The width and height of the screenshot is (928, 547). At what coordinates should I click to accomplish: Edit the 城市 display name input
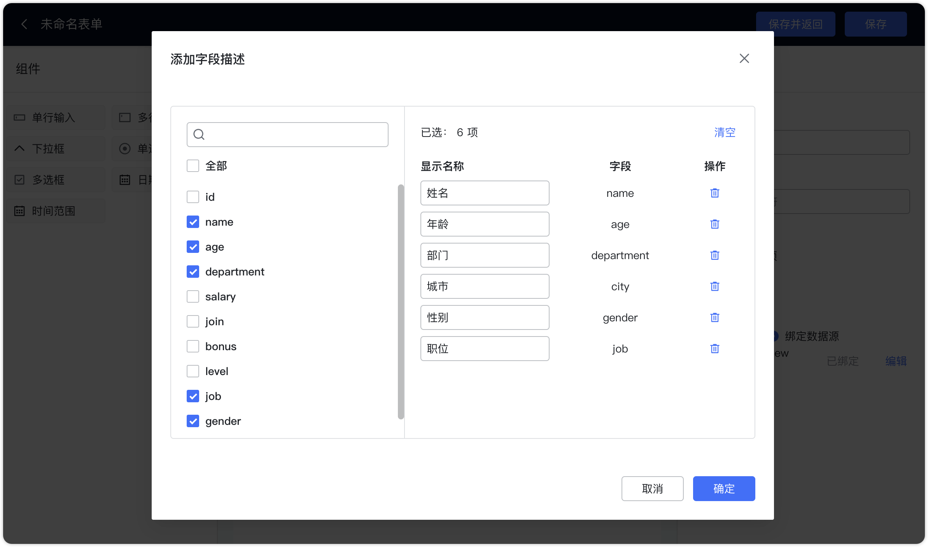pyautogui.click(x=485, y=286)
